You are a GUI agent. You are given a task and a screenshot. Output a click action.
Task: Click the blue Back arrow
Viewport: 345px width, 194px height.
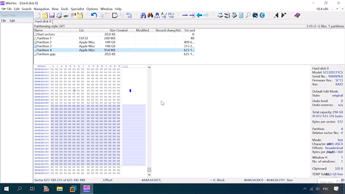[199, 15]
